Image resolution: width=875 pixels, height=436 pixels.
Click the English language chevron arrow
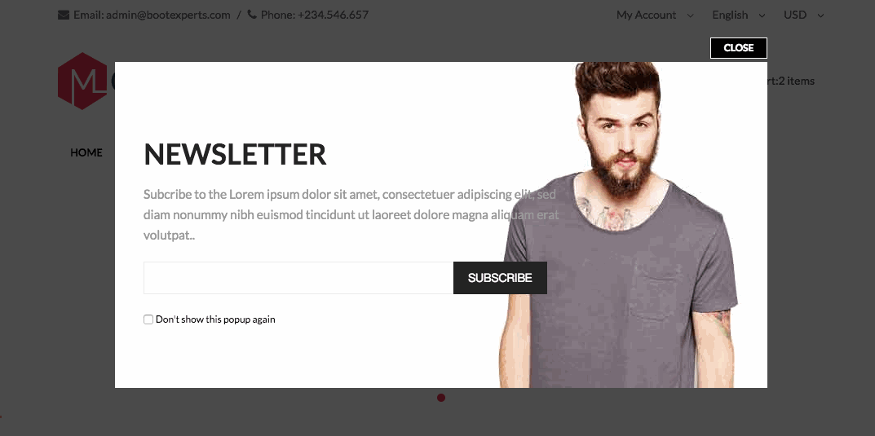[762, 15]
